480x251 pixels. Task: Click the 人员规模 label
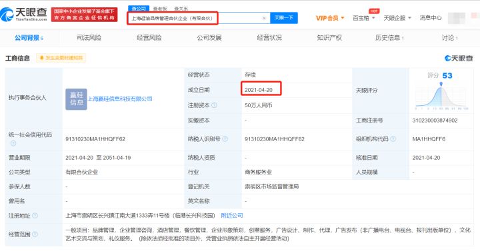pyautogui.click(x=367, y=172)
